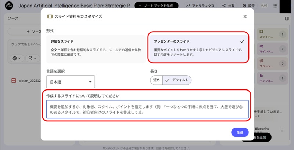Image resolution: width=294 pixels, height=150 pixels.
Task: Click the アナリティクス button
Action: [200, 6]
